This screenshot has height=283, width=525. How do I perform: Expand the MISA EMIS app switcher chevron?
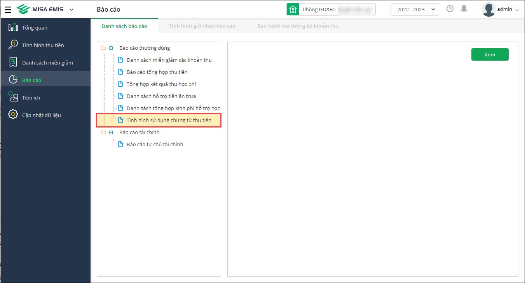(72, 10)
